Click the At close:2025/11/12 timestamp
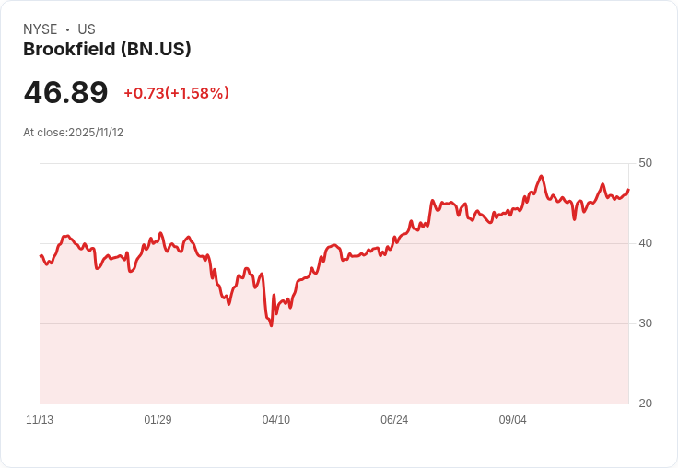 pyautogui.click(x=73, y=133)
